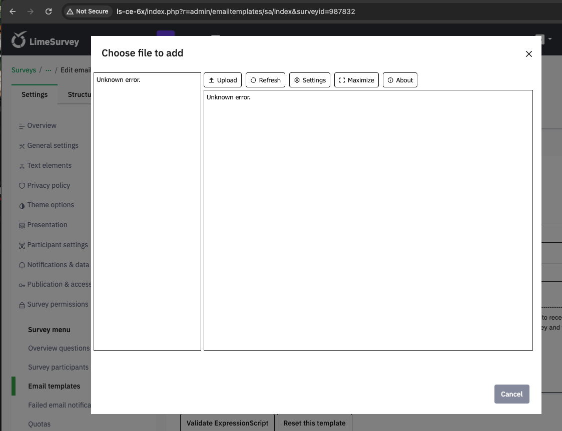Cancel the Choose file dialog
This screenshot has height=431, width=562.
[511, 394]
